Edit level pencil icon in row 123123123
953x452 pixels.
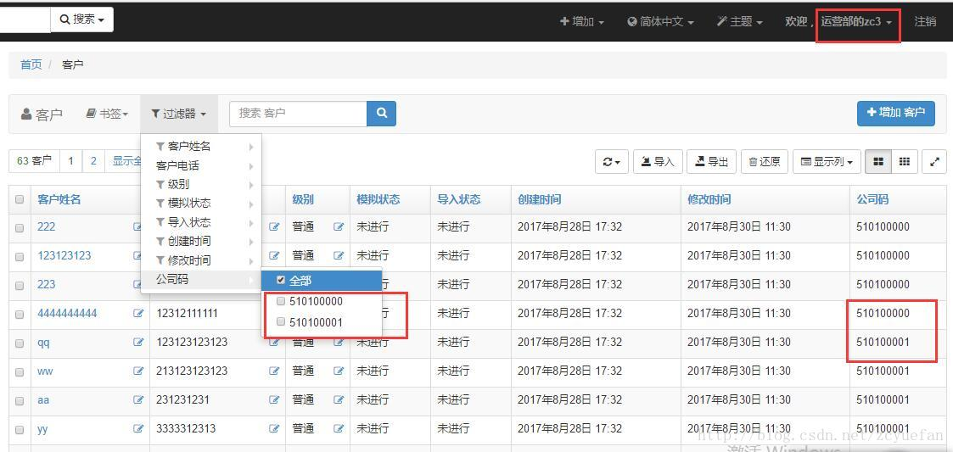tap(339, 256)
